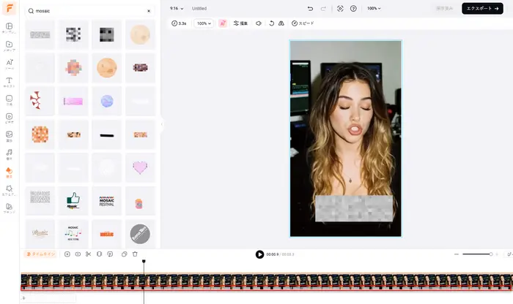Screen dimensions: 513x304
Task: Open the music note audio panel
Action: 10,153
